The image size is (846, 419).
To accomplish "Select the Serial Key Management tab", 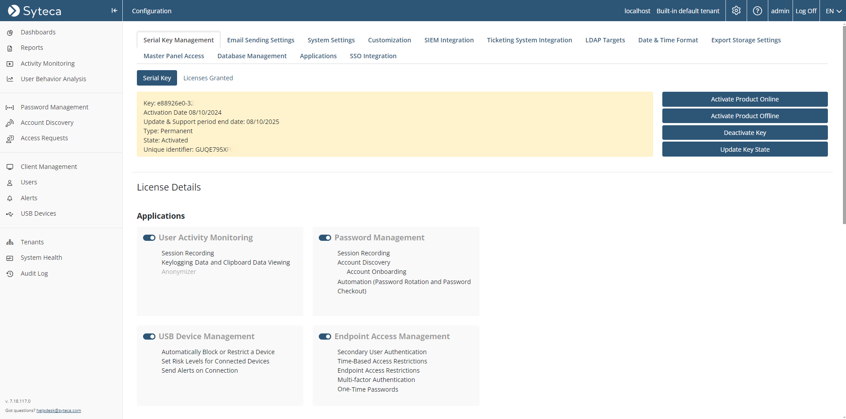I will (x=178, y=40).
